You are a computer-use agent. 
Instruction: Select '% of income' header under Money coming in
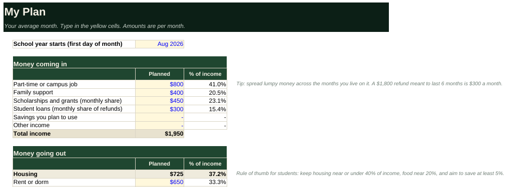click(205, 74)
